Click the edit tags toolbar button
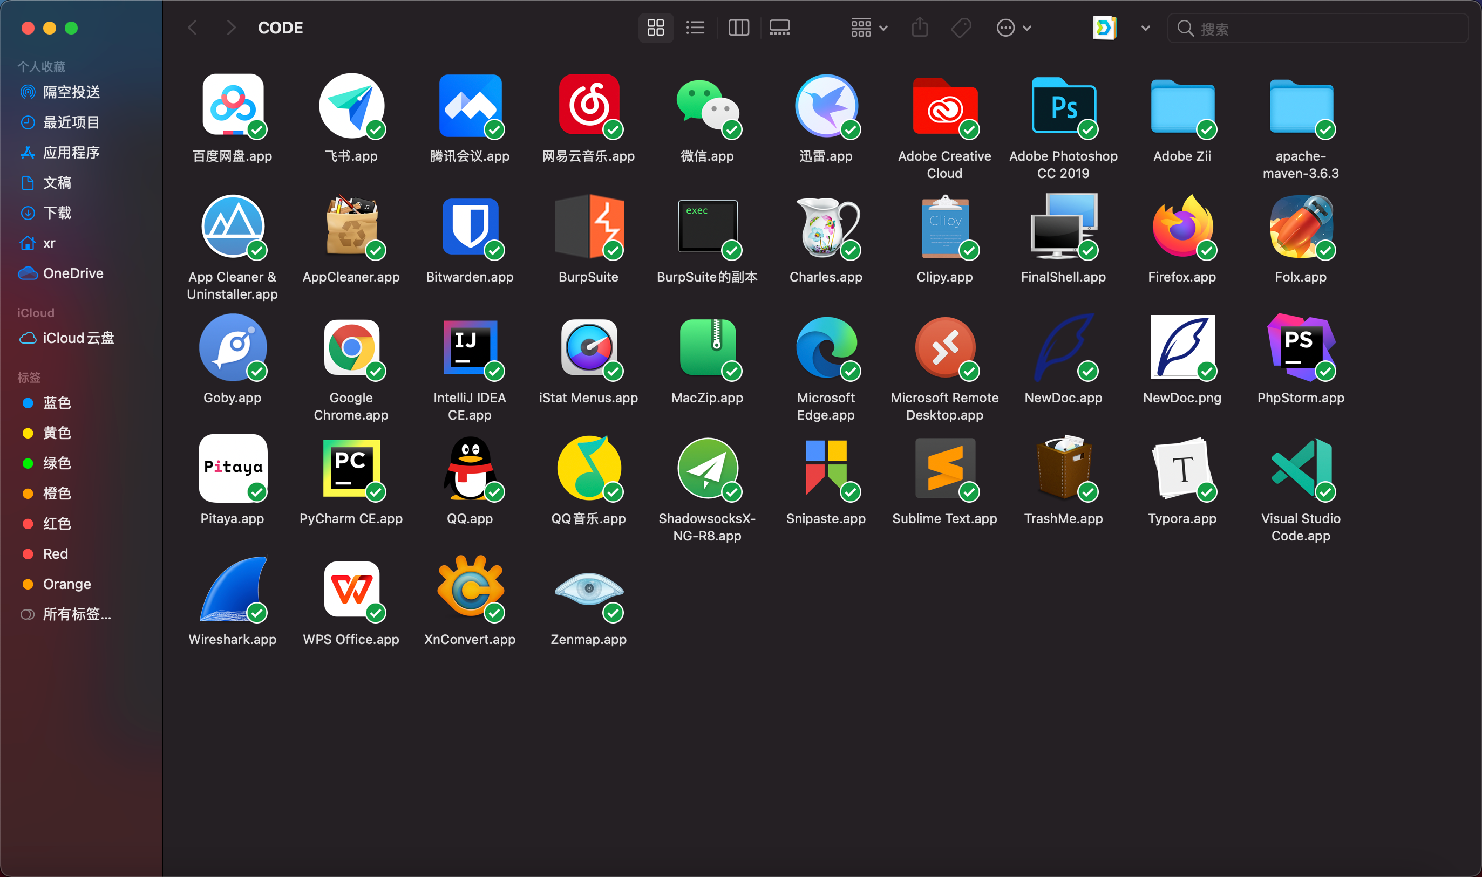This screenshot has height=877, width=1482. click(x=961, y=28)
